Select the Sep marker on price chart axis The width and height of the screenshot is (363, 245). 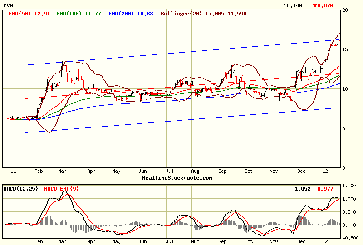click(x=222, y=171)
